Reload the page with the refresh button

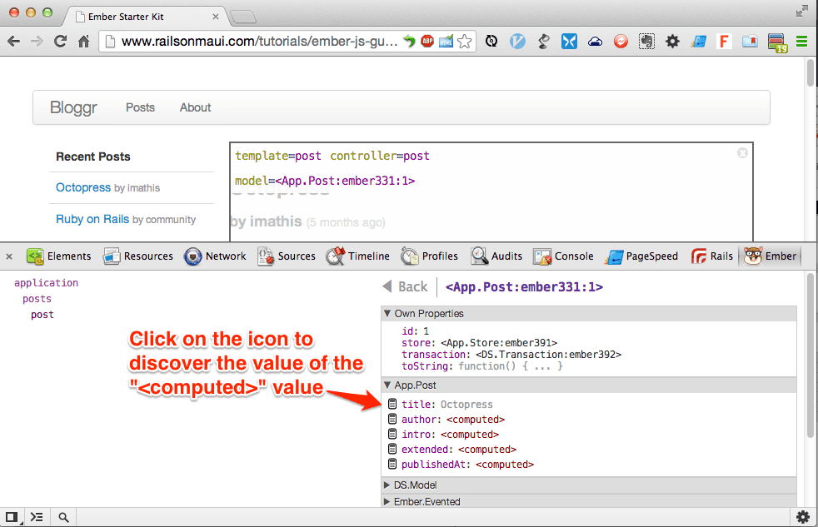click(x=60, y=41)
